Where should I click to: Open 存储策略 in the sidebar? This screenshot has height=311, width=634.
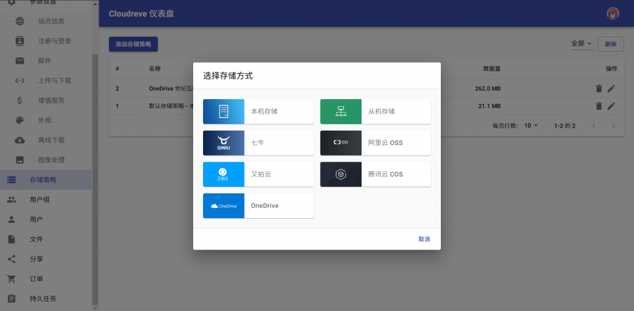pos(43,180)
